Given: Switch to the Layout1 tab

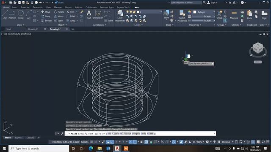Looking at the screenshot, I should [x=19, y=138].
